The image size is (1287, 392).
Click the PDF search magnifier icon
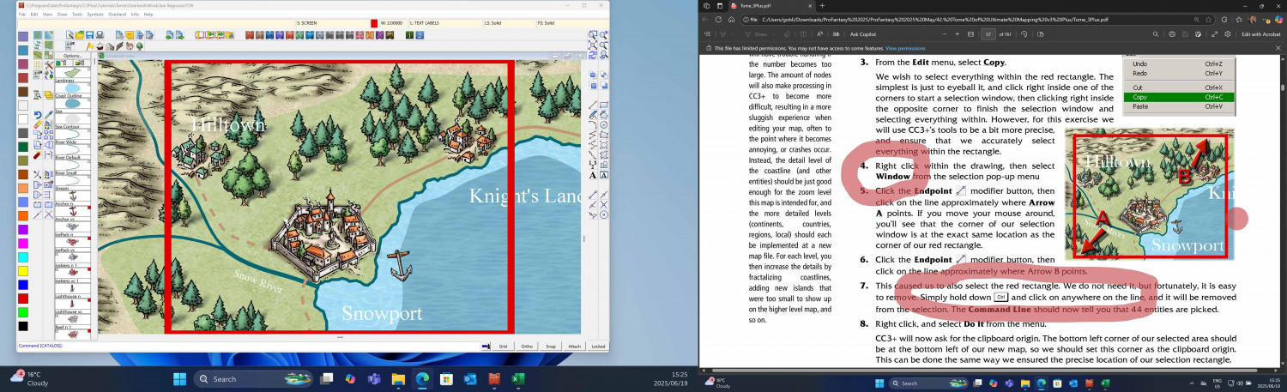click(1155, 33)
